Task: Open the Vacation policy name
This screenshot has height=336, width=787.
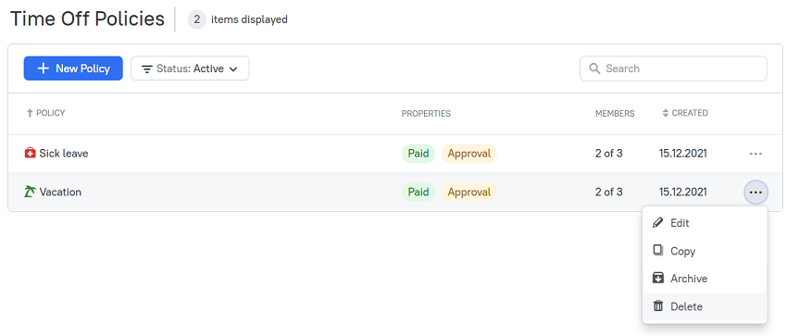Action: pos(60,193)
